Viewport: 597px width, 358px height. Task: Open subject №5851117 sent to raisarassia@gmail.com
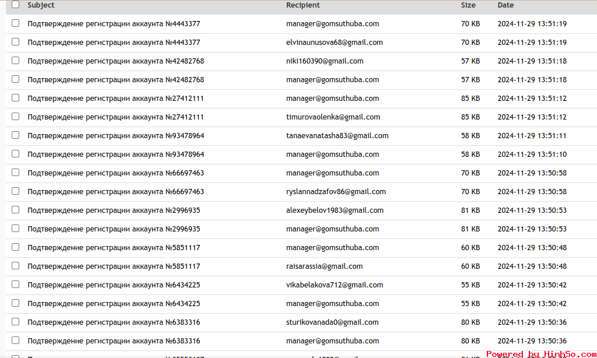coord(114,266)
